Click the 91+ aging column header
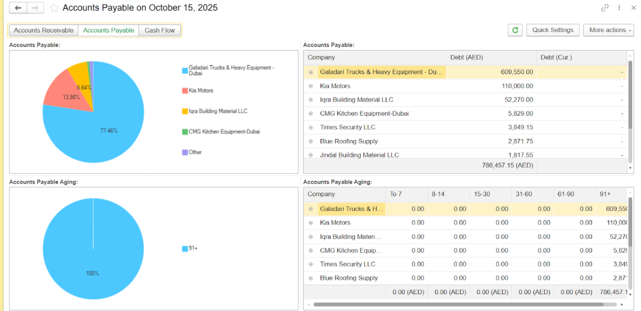 [612, 194]
